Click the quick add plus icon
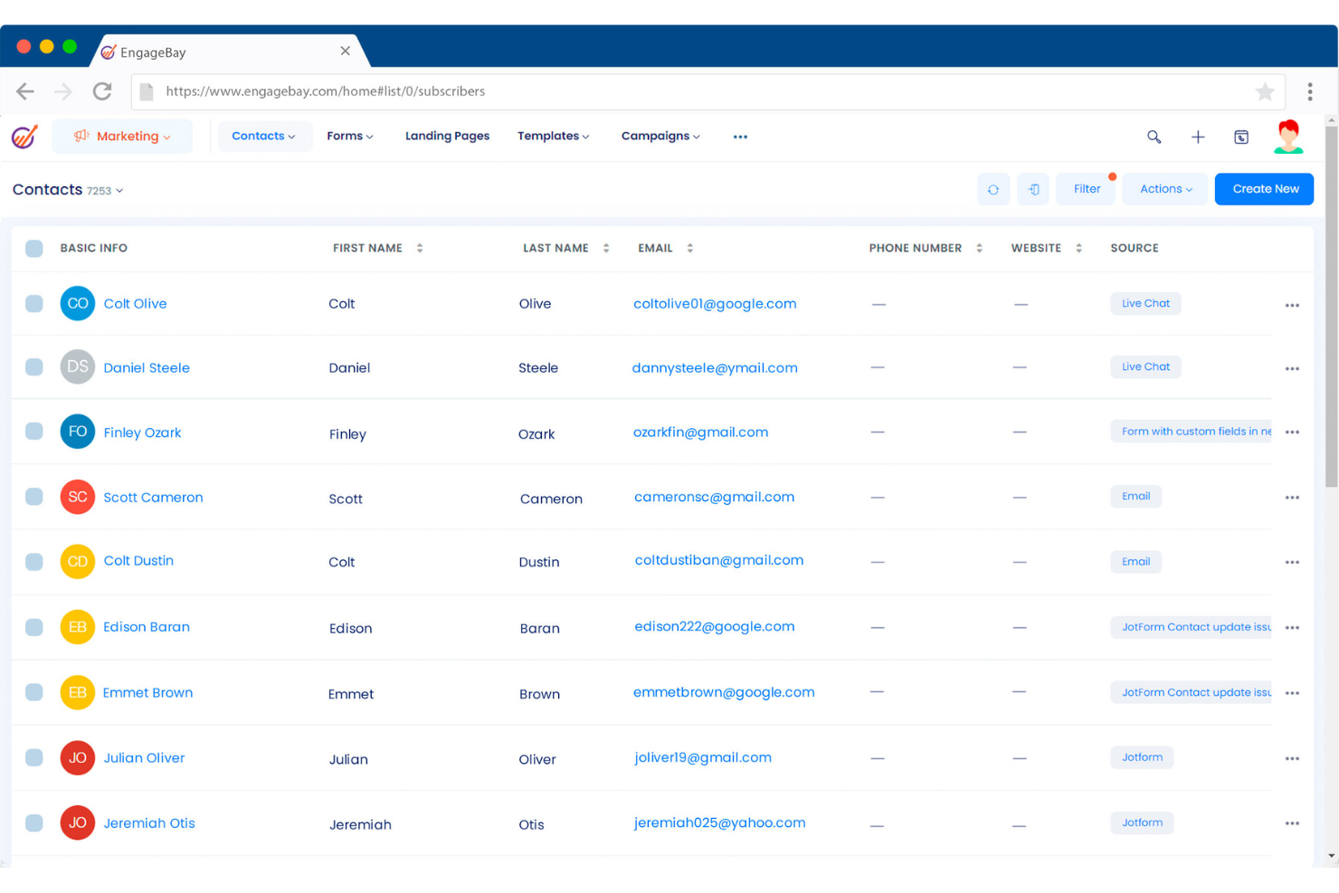Viewport: 1339px width, 893px height. point(1198,137)
